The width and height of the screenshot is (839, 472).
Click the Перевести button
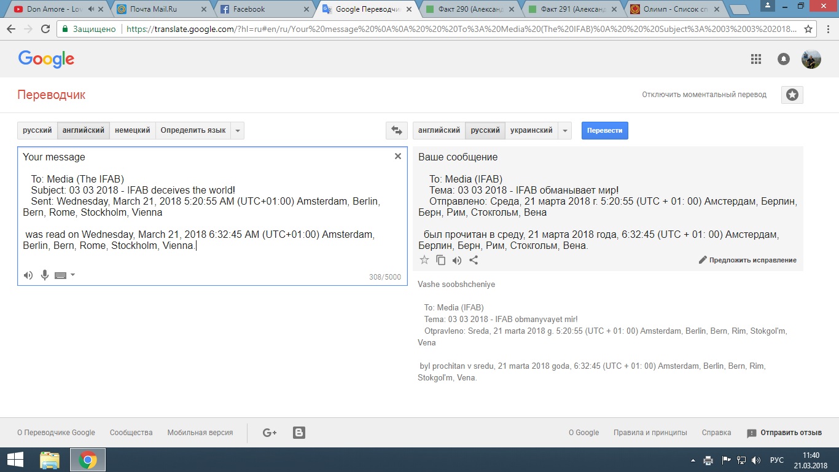click(605, 130)
